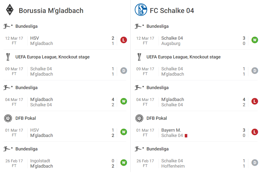Click the Bundesliga player icon atop Schalke column
The width and height of the screenshot is (261, 175).
point(139,26)
